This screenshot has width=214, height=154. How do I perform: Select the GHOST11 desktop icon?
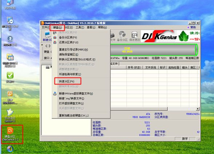pos(10,116)
